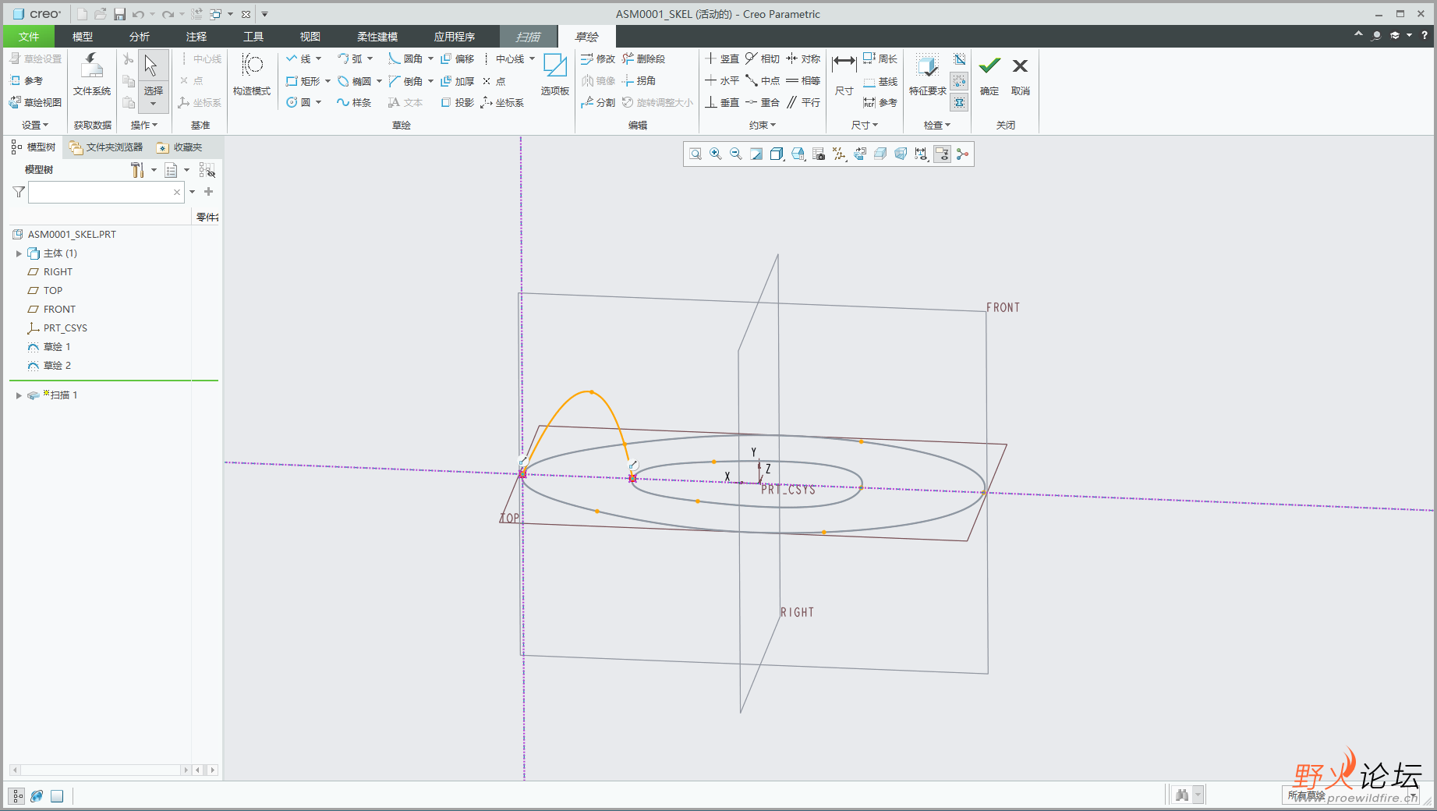The width and height of the screenshot is (1437, 811).
Task: Click the Dimension (尺寸) tool
Action: [844, 75]
